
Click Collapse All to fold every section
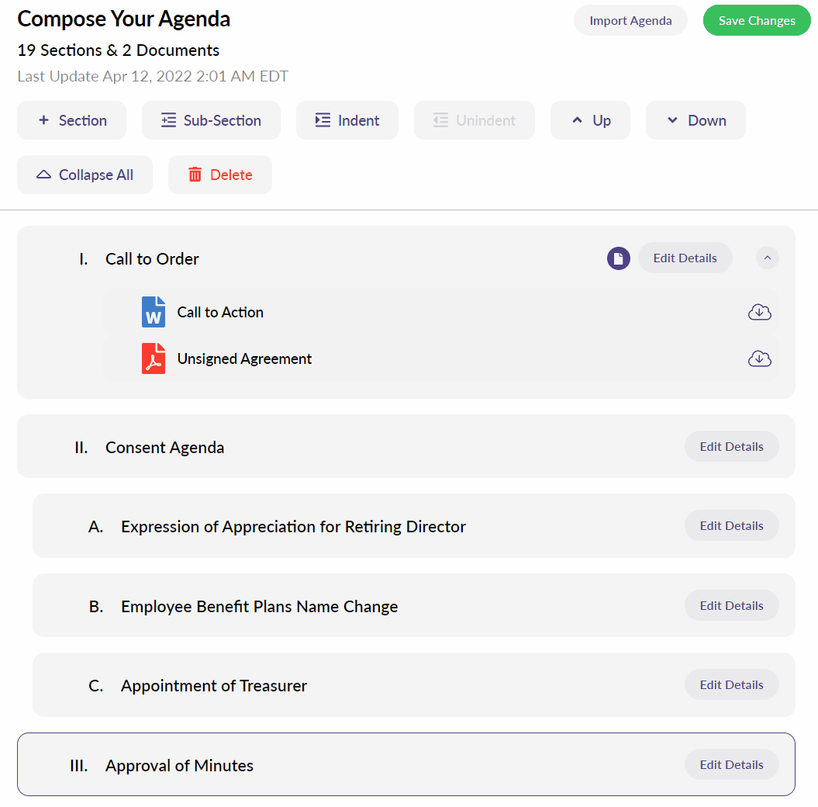point(85,175)
